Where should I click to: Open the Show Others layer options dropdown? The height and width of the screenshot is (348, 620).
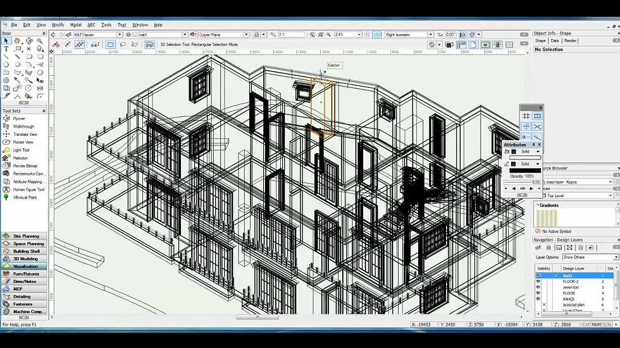[616, 257]
